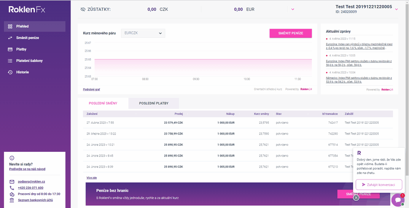The width and height of the screenshot is (409, 208).
Task: Click Zahájit konverzaci chat button
Action: pos(379,184)
